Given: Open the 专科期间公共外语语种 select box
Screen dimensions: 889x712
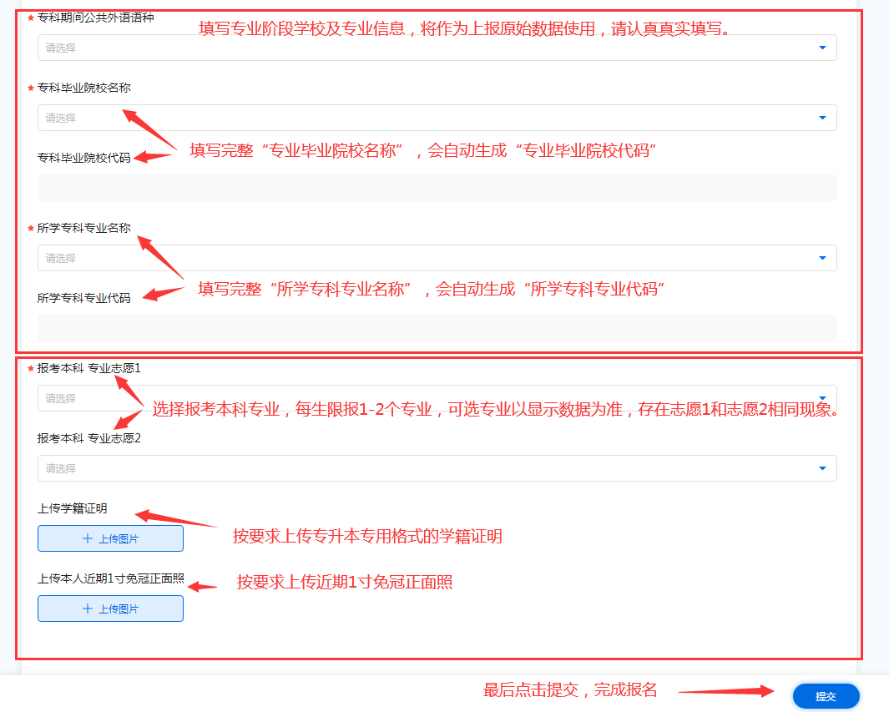Looking at the screenshot, I should point(417,48).
